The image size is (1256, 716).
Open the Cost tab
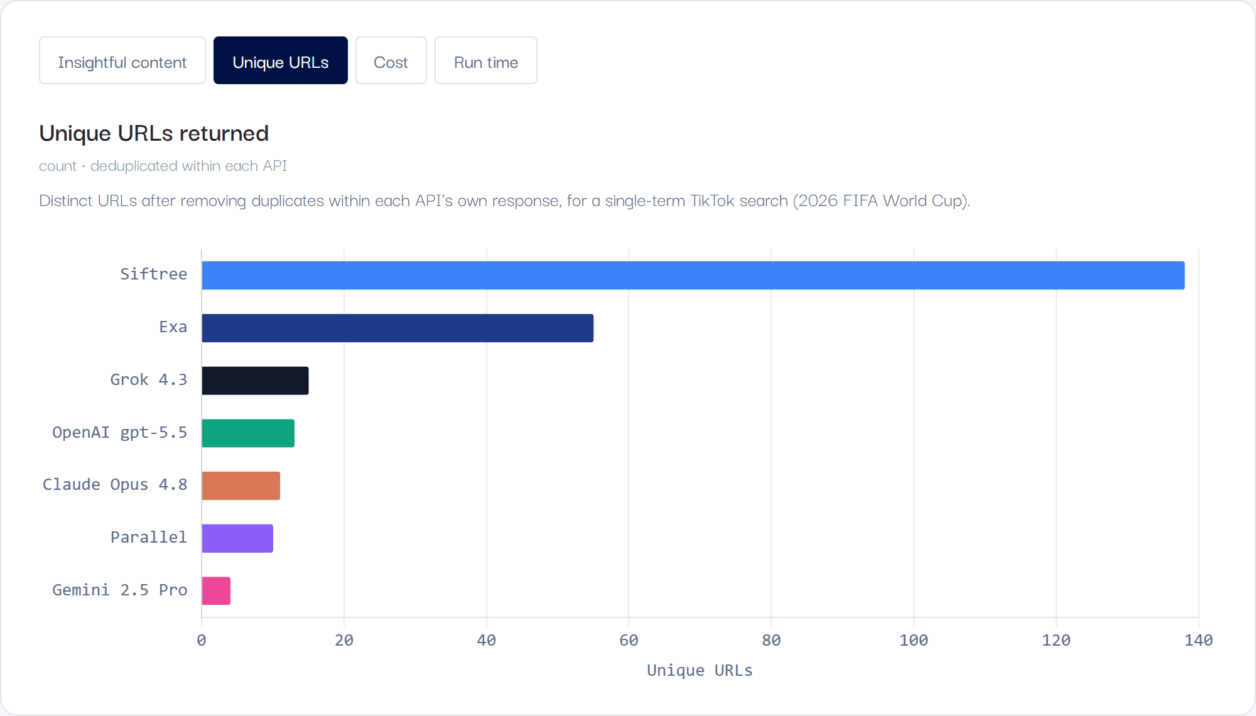pos(391,60)
